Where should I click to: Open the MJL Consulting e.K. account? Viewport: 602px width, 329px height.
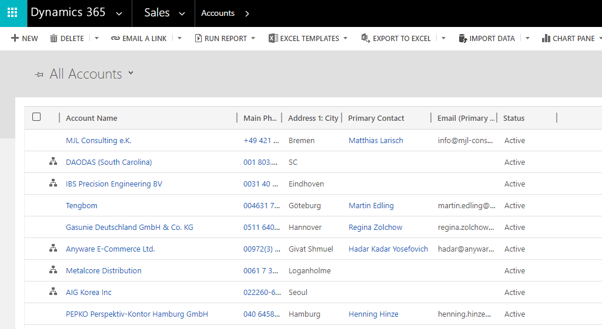pos(98,141)
